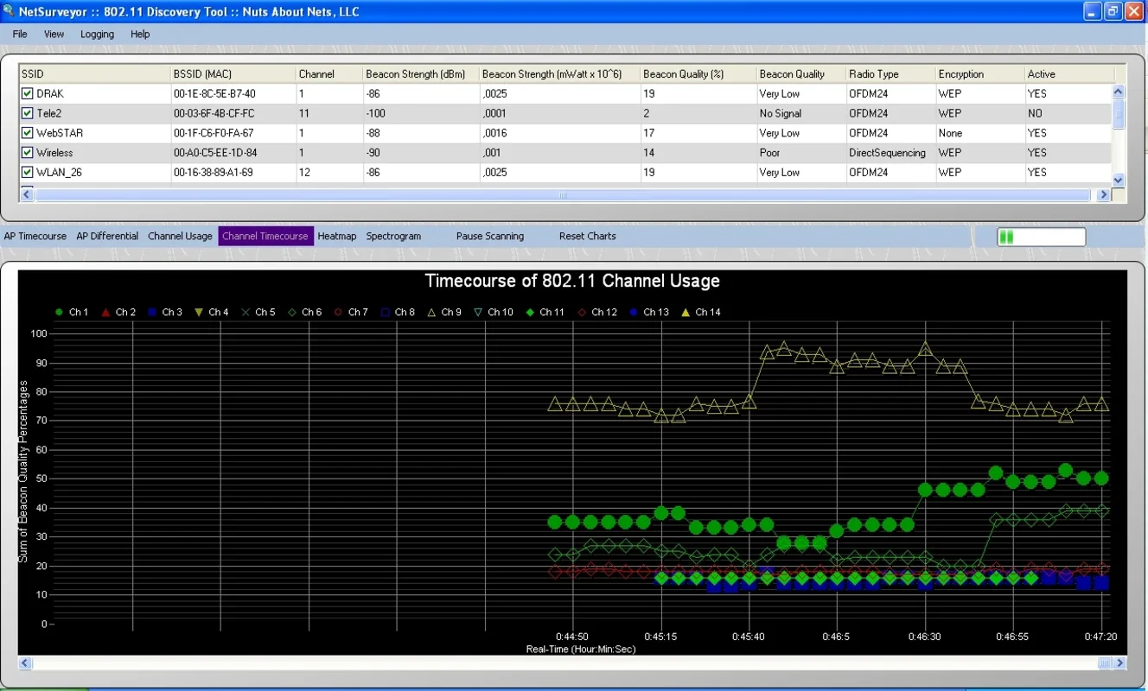
Task: Uncheck the Wireless network checkbox
Action: click(x=28, y=153)
